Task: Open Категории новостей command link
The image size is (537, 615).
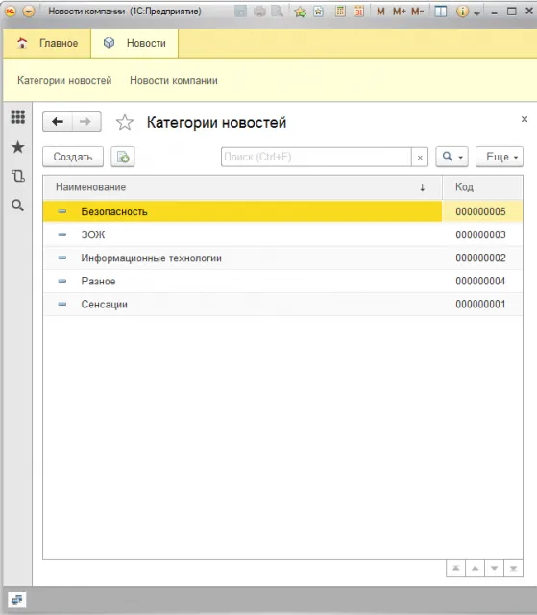Action: (x=64, y=81)
